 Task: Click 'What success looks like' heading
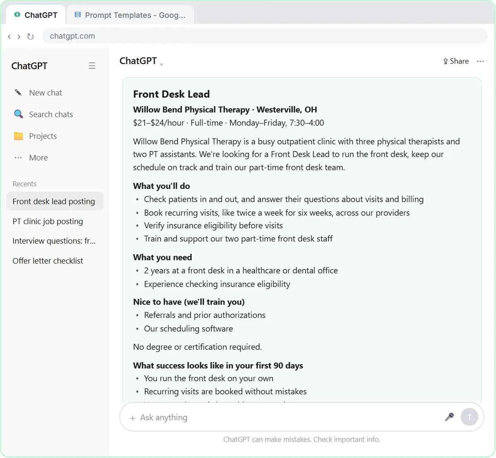218,365
